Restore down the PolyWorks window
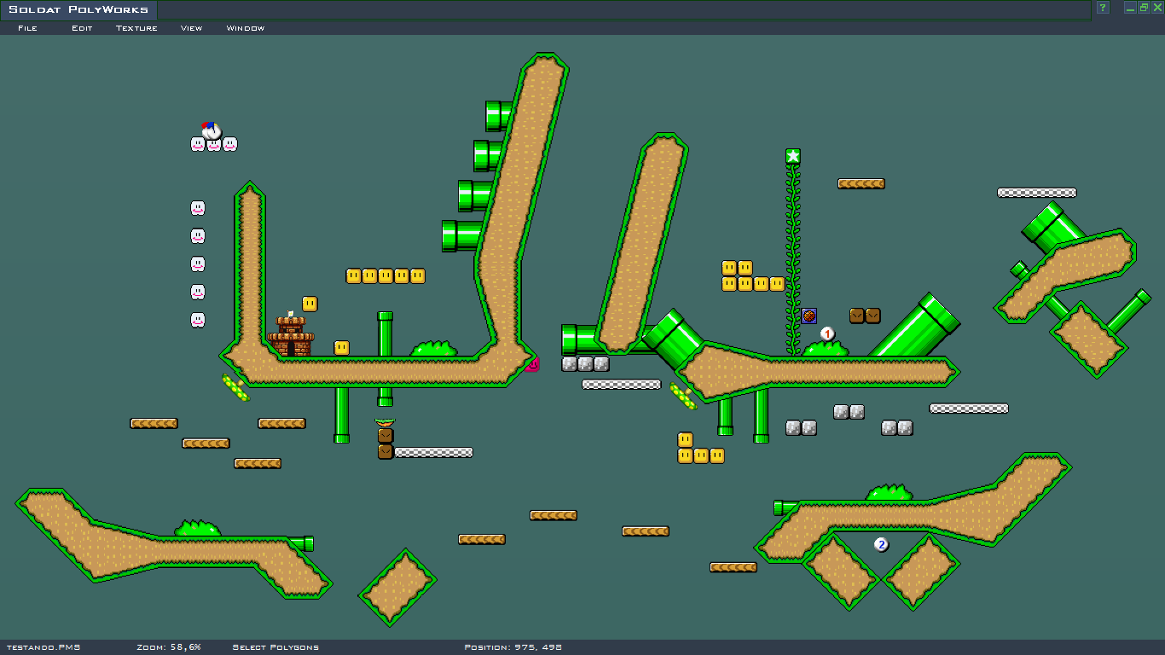This screenshot has height=655, width=1165. click(1144, 8)
